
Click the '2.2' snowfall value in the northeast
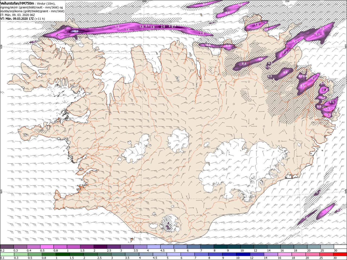285,52
